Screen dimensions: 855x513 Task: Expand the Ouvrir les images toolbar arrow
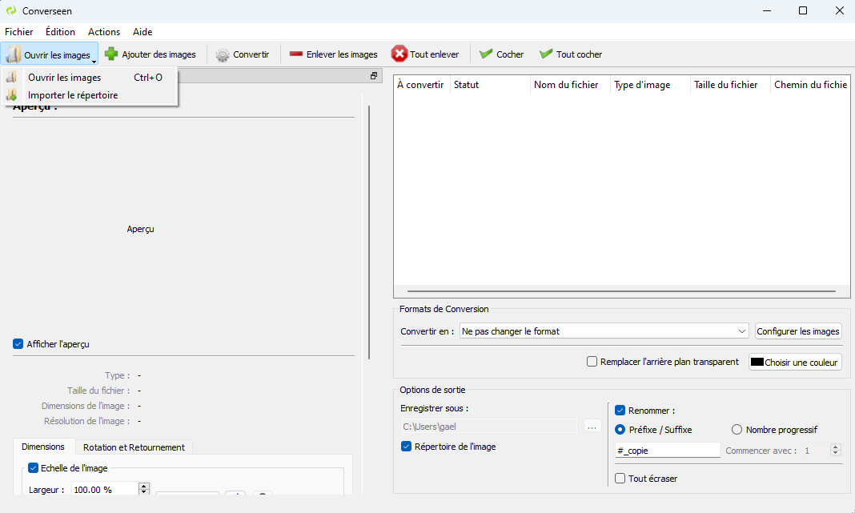[x=94, y=60]
